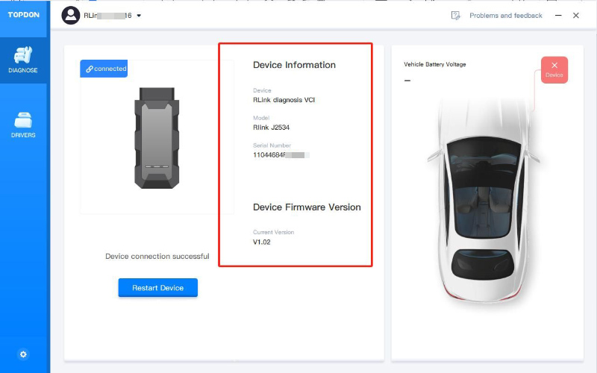Open settings via the gear icon
Image resolution: width=597 pixels, height=373 pixels.
23,354
